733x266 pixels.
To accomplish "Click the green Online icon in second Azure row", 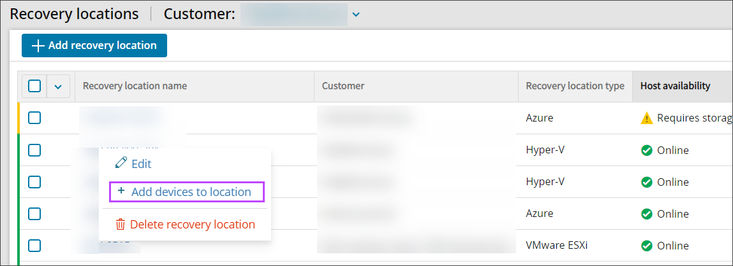I will pyautogui.click(x=646, y=214).
